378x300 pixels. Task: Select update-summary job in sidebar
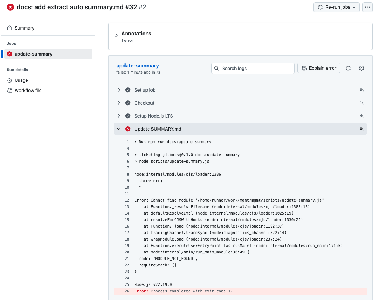click(33, 54)
